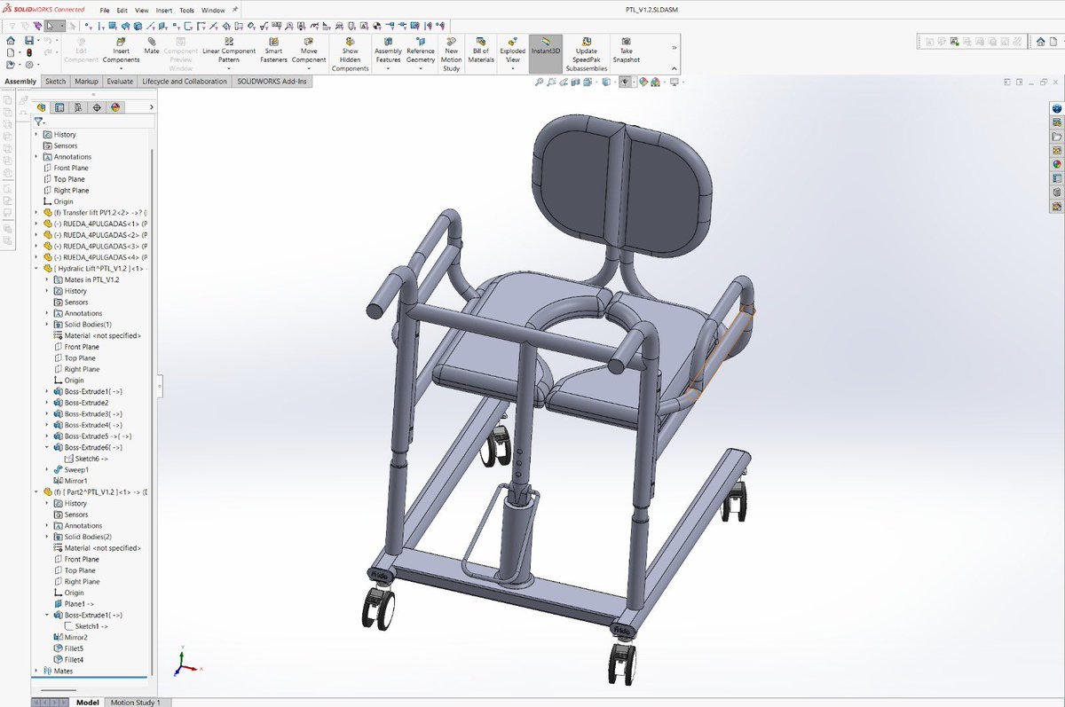Open the Tools menu
The height and width of the screenshot is (707, 1065).
pyautogui.click(x=186, y=11)
